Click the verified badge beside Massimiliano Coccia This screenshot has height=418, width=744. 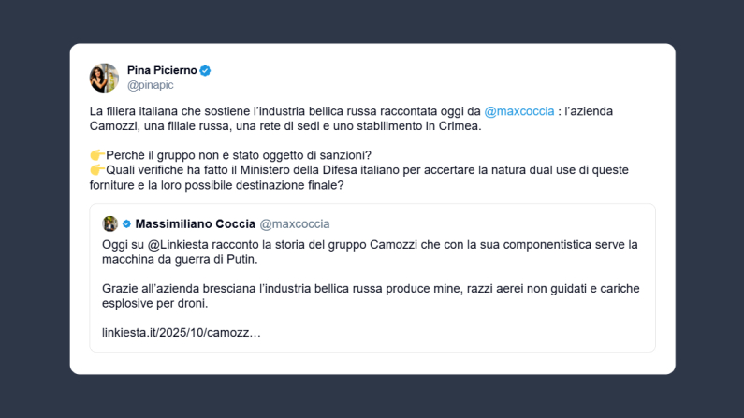coord(126,224)
